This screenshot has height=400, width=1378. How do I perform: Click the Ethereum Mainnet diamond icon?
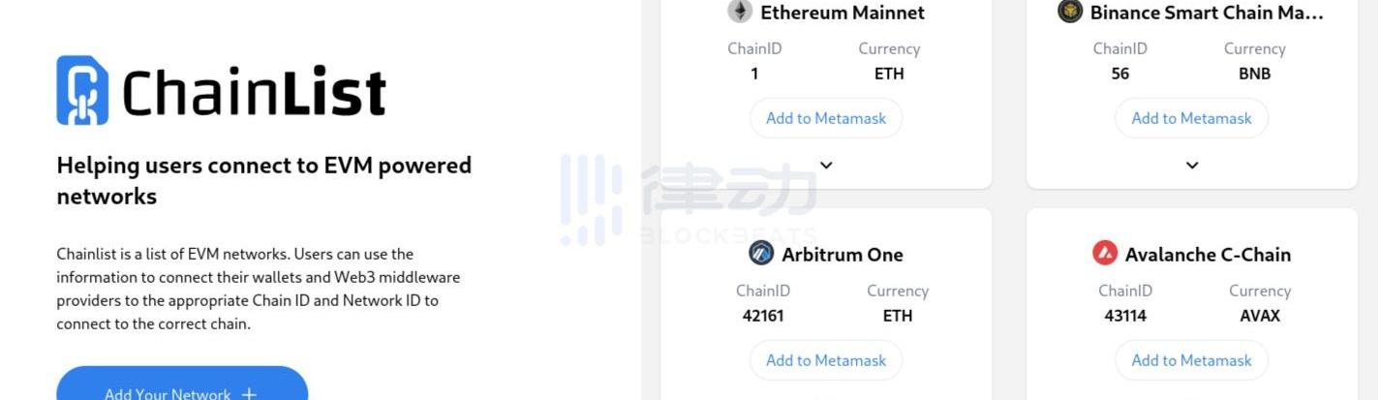[x=740, y=12]
